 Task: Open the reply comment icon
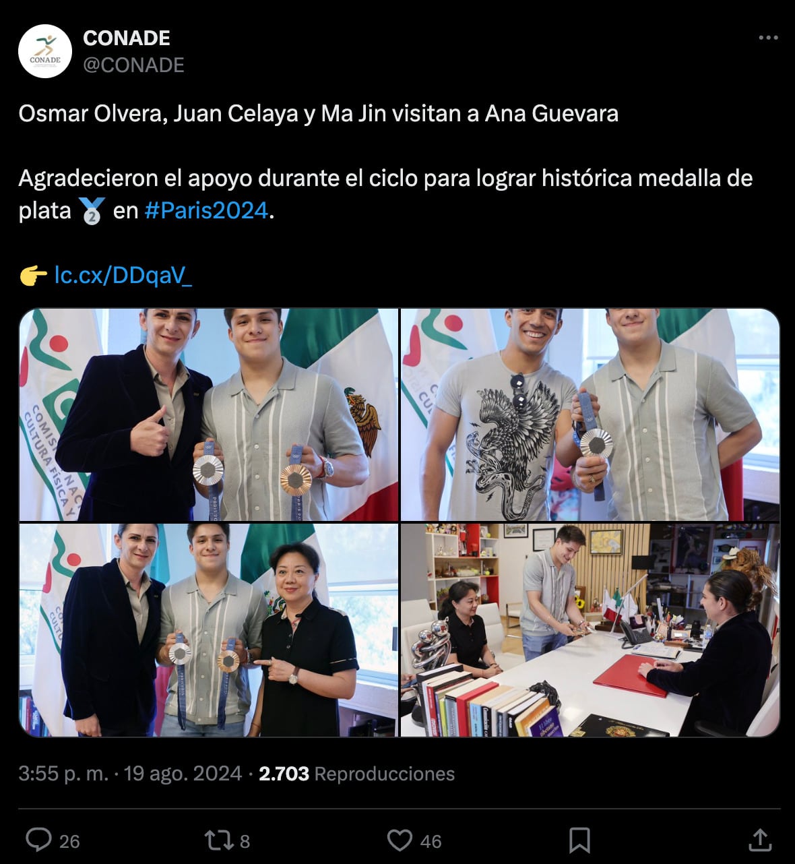38,840
